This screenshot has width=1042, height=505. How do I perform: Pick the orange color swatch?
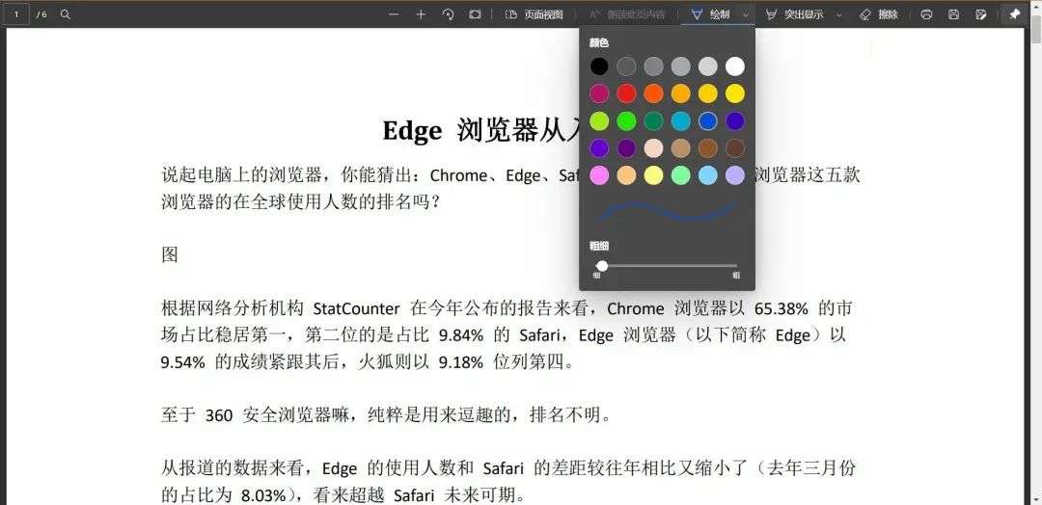click(x=654, y=93)
